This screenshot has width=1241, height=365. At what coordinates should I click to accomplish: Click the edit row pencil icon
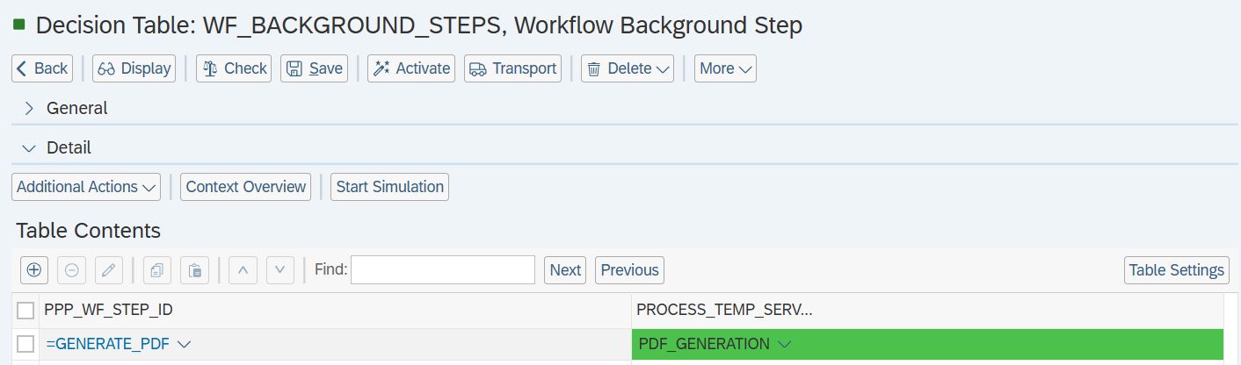(108, 270)
